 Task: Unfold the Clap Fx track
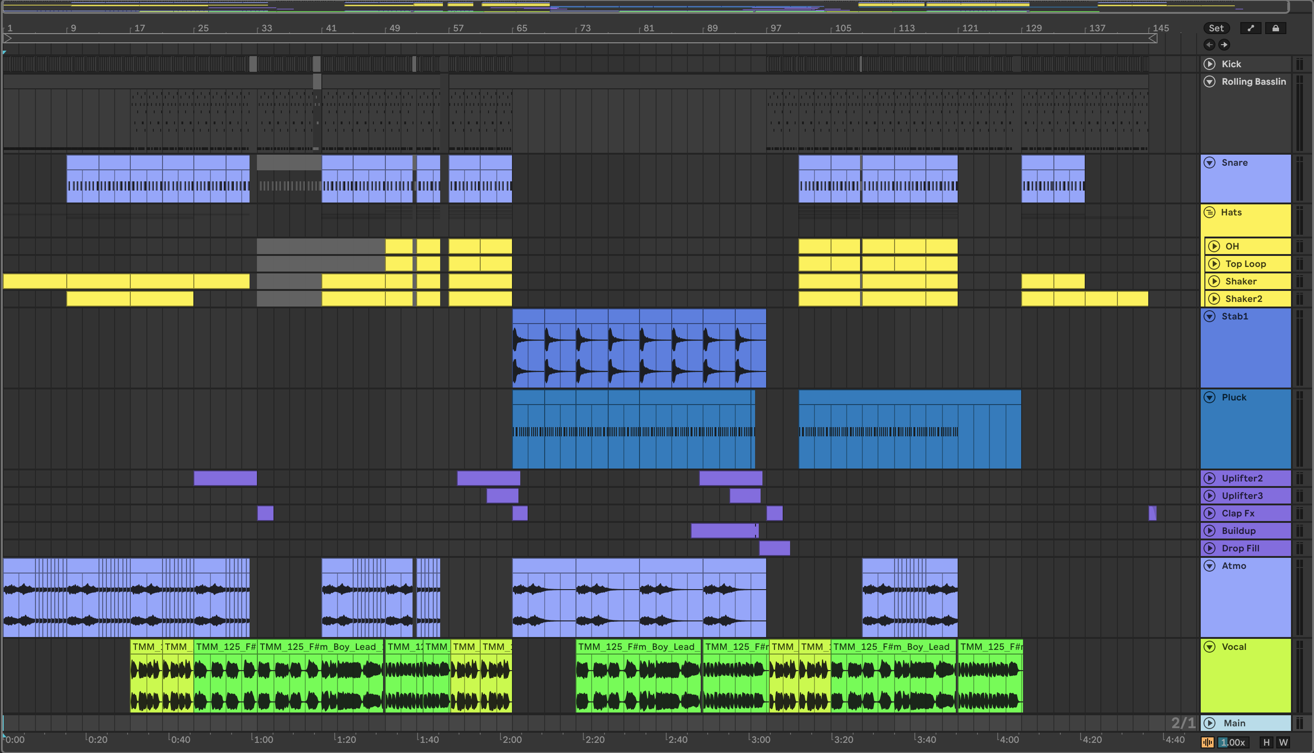(x=1209, y=514)
